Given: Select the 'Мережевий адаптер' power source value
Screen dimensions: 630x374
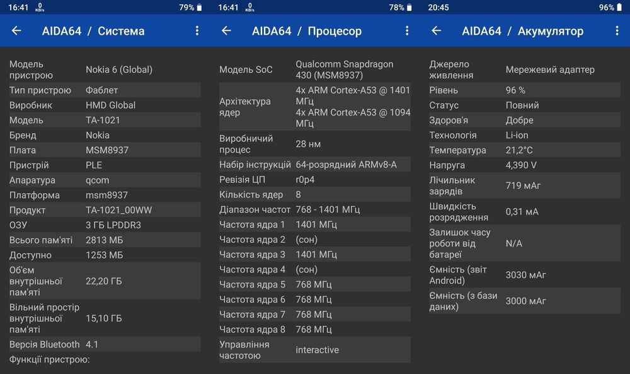Looking at the screenshot, I should click(550, 69).
